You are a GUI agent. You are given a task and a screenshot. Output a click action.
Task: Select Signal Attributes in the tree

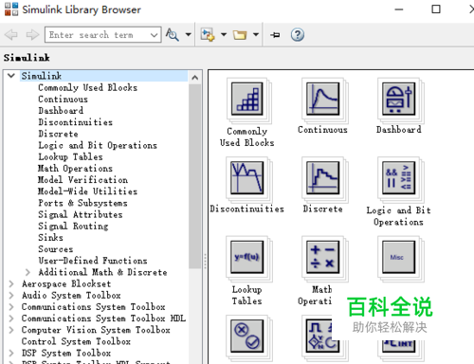pos(81,214)
